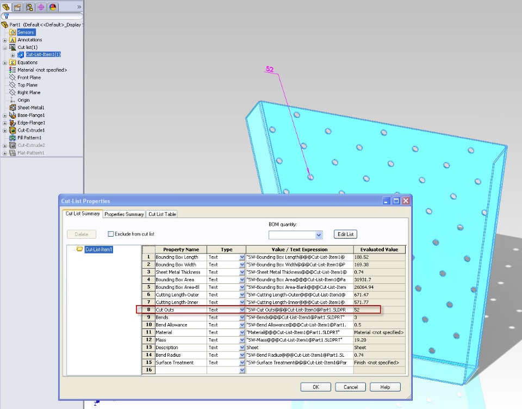Select the Material icon in tree

point(13,70)
